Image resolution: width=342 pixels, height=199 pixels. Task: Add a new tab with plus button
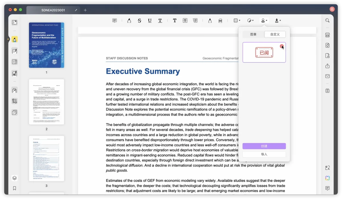point(85,10)
